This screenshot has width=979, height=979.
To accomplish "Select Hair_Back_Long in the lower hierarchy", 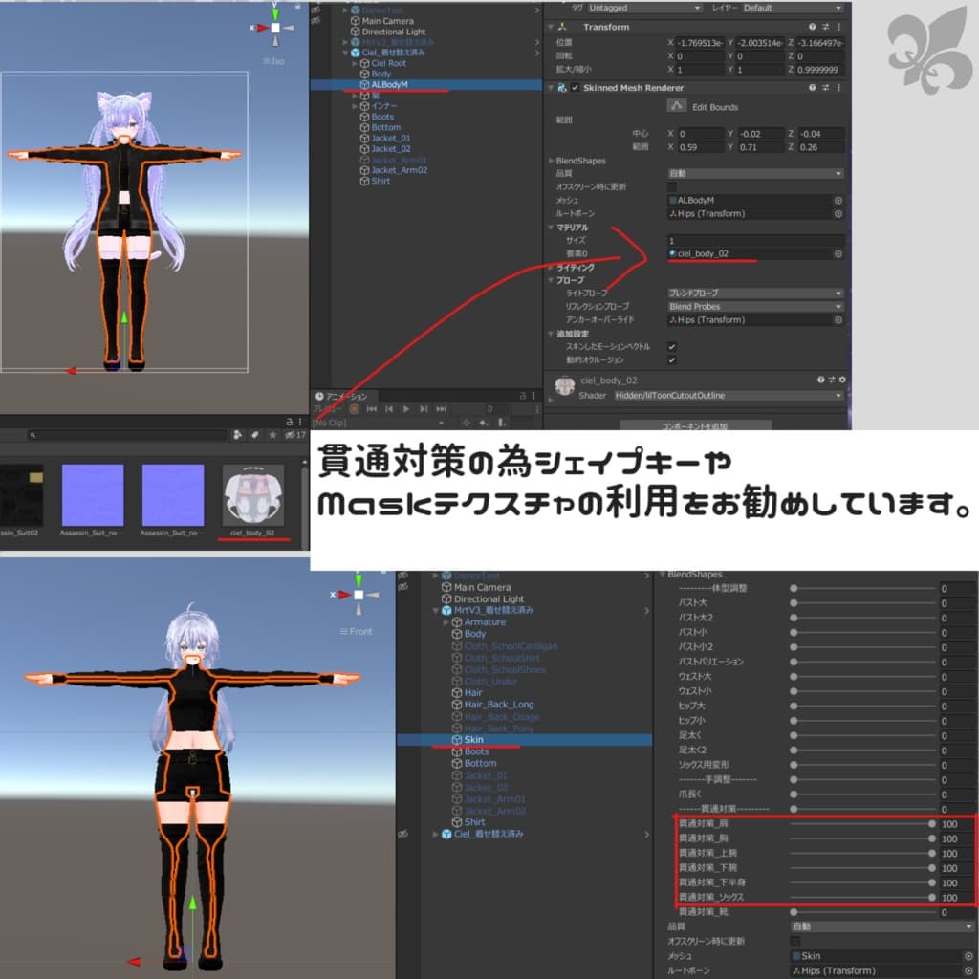I will tap(499, 705).
